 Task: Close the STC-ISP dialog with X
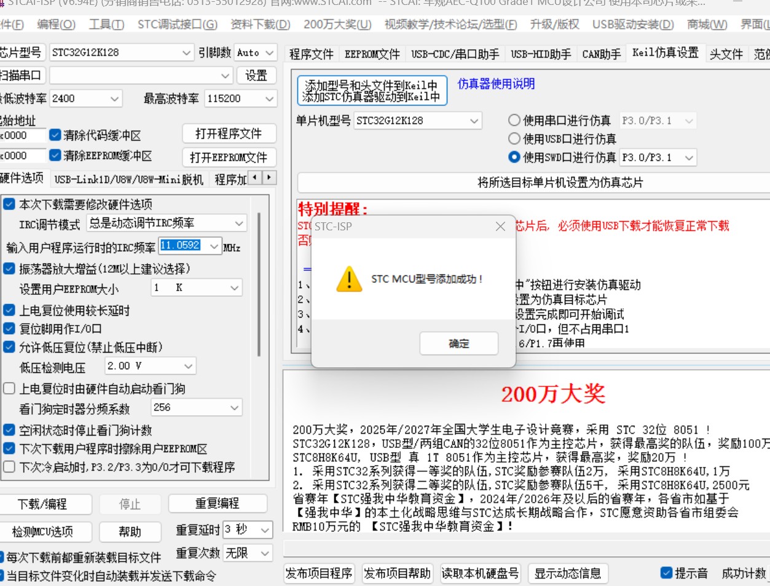[x=500, y=226]
